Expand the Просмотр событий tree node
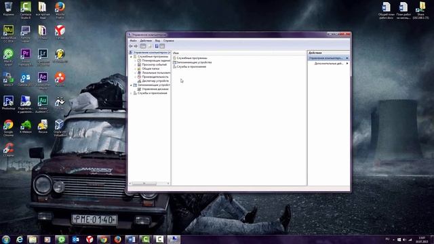This screenshot has height=244, width=434. coord(136,65)
